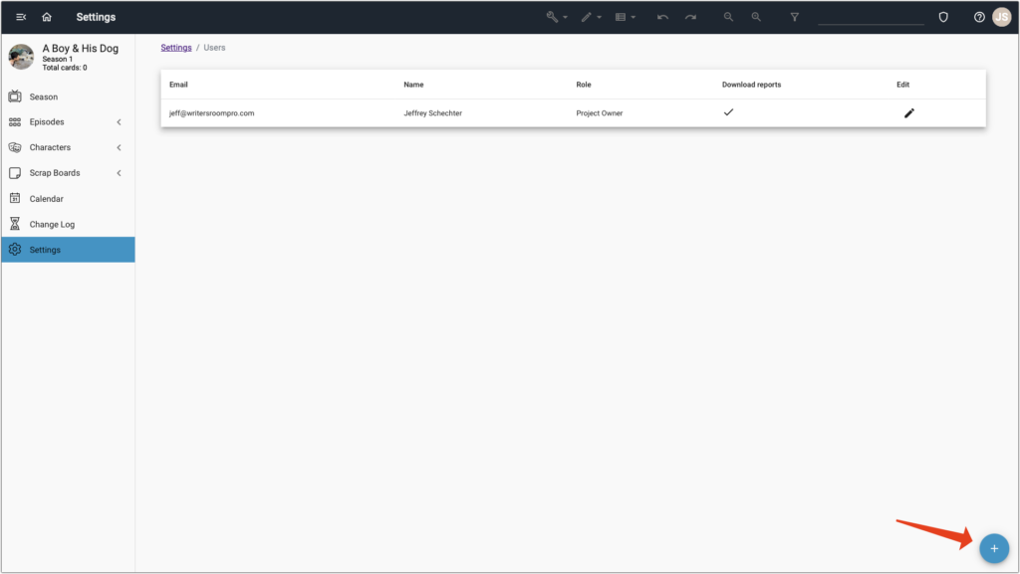Open the Scrap Boards sidebar item

click(68, 173)
